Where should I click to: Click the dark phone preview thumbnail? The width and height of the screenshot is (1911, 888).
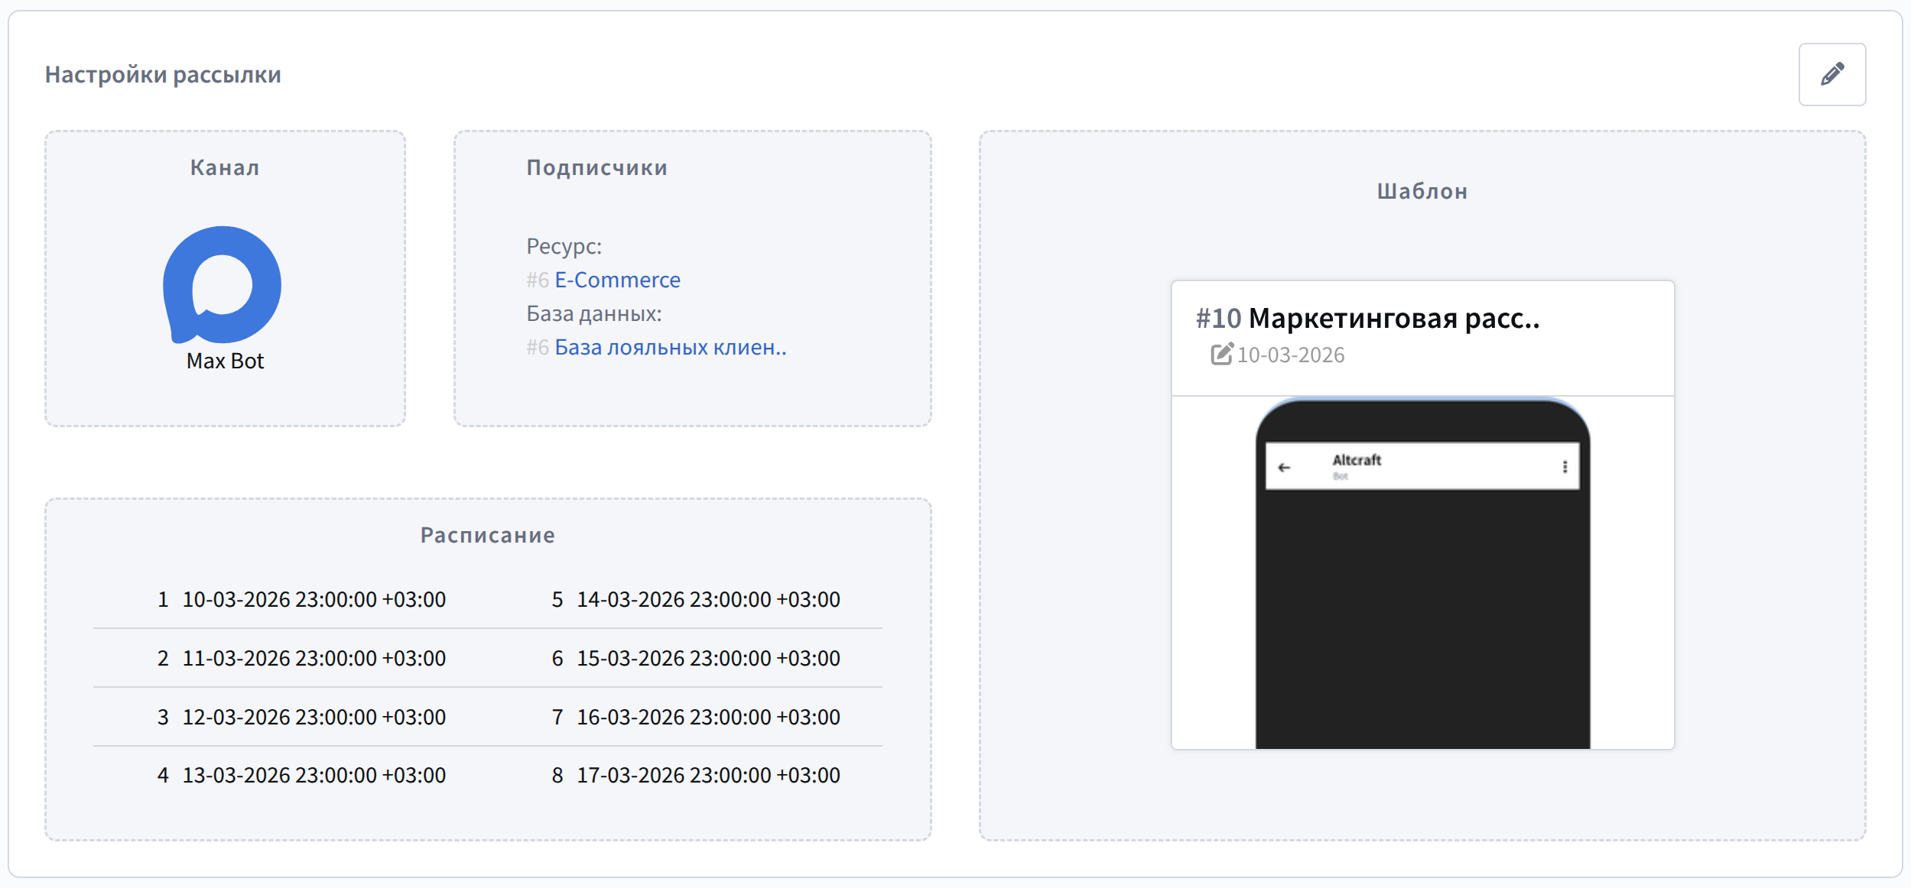pyautogui.click(x=1422, y=611)
